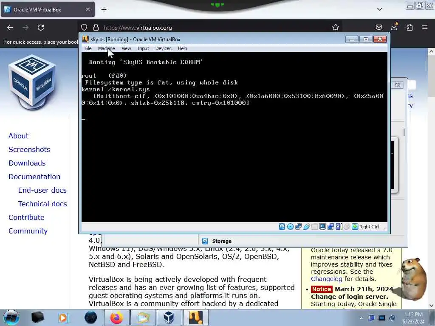Go back in the browser
Viewport: 435px width, 326px height.
coord(10,28)
